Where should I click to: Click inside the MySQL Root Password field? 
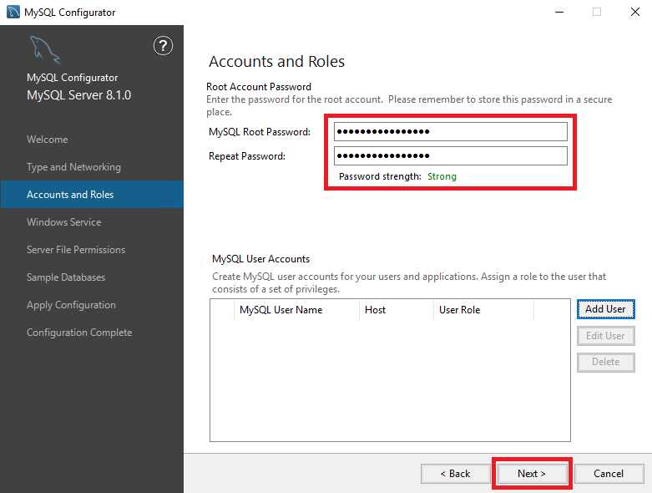(450, 131)
